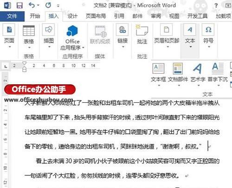Expand the 艺术字 dropdown arrow
Viewport: 232px width, 188px height.
(199, 85)
